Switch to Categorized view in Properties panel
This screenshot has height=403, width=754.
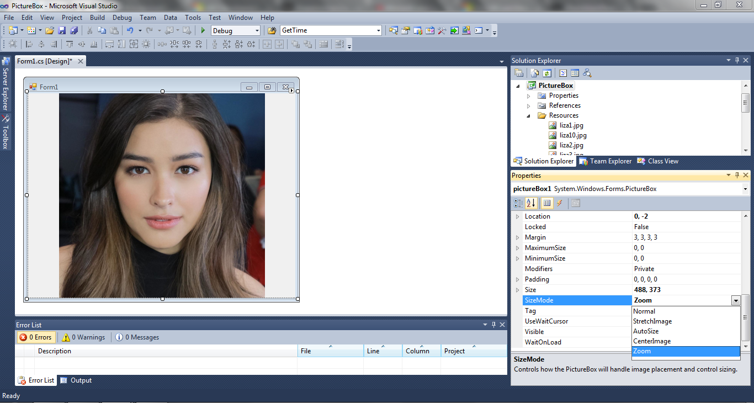[518, 203]
